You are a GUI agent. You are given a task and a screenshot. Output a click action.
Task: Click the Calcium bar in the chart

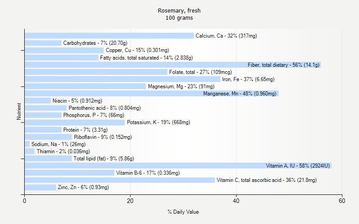tap(109, 36)
